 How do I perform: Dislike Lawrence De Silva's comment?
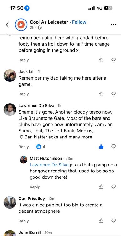click(x=113, y=147)
